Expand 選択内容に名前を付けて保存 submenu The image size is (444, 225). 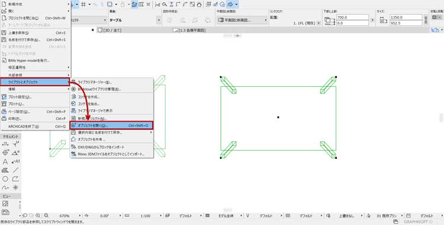click(x=111, y=132)
